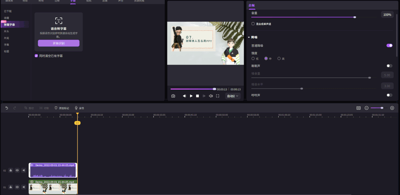This screenshot has width=400, height=195.
Task: Switch to the 音频 properties tab
Action: 252,5
